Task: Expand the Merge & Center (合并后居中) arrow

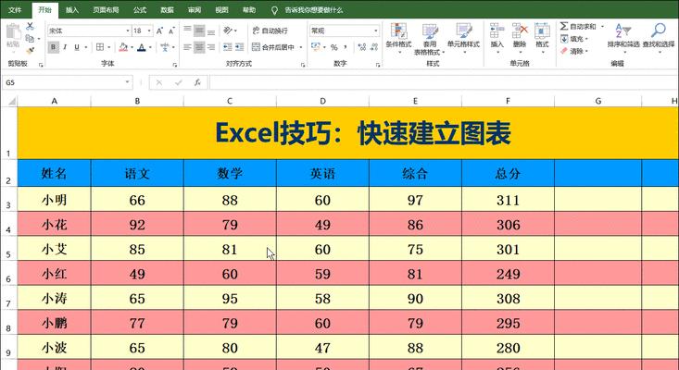Action: point(301,47)
